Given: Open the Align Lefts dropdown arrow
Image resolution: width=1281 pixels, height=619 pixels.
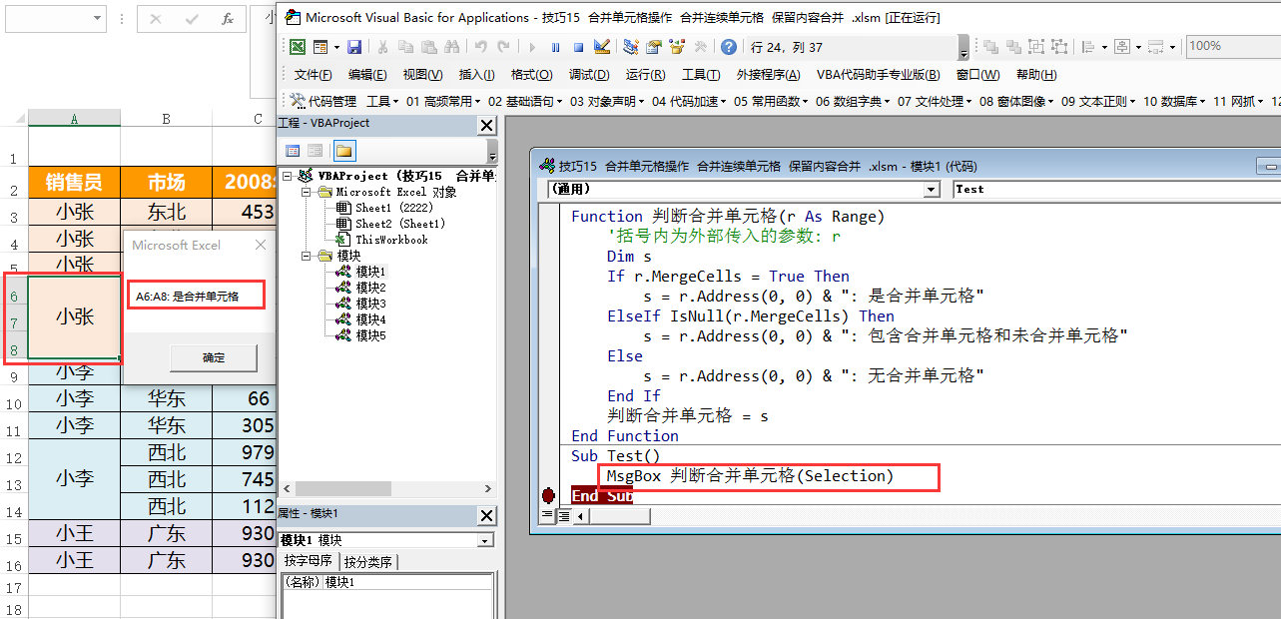Looking at the screenshot, I should 1104,47.
